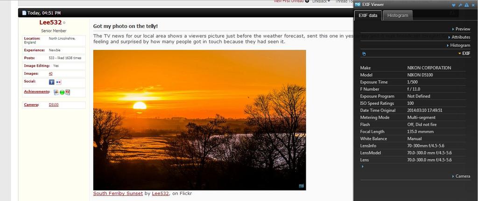Click the green achievement badge icon
The height and width of the screenshot is (201, 478).
(x=62, y=92)
